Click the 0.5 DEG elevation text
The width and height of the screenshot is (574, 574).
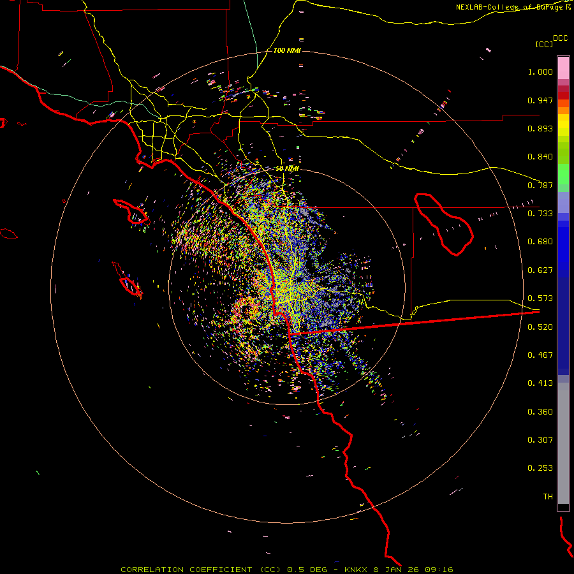click(307, 570)
